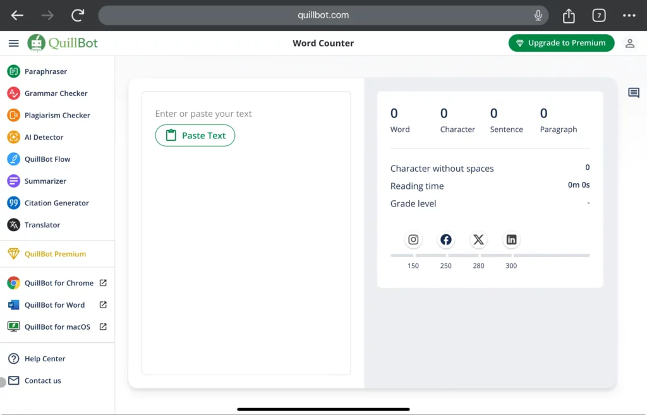Select the LinkedIn character limit icon
Image resolution: width=647 pixels, height=415 pixels.
pos(511,239)
